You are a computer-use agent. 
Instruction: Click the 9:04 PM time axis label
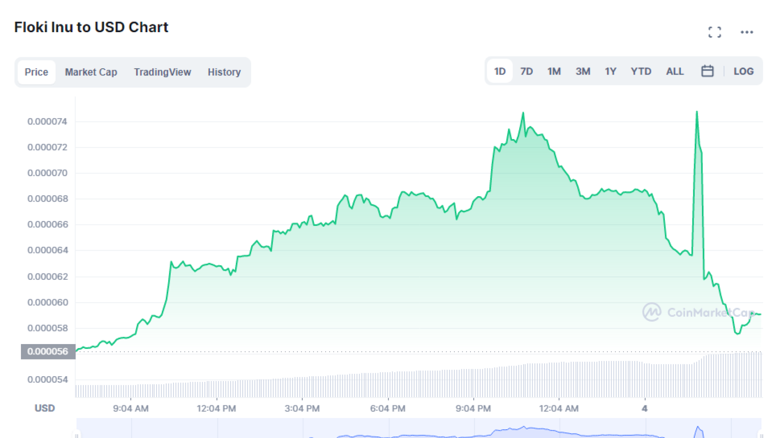point(473,408)
